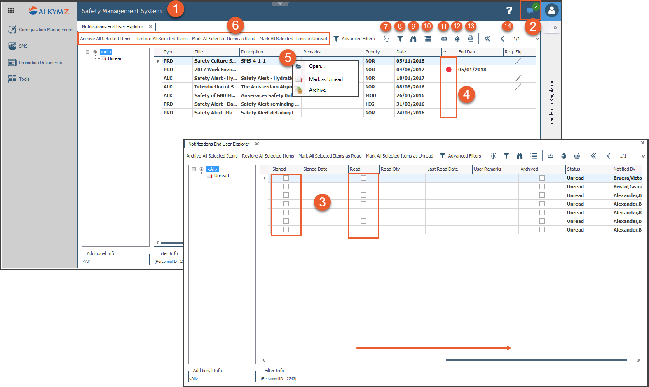The height and width of the screenshot is (387, 649).
Task: Click the list grouping icon in front window
Action: point(534,156)
